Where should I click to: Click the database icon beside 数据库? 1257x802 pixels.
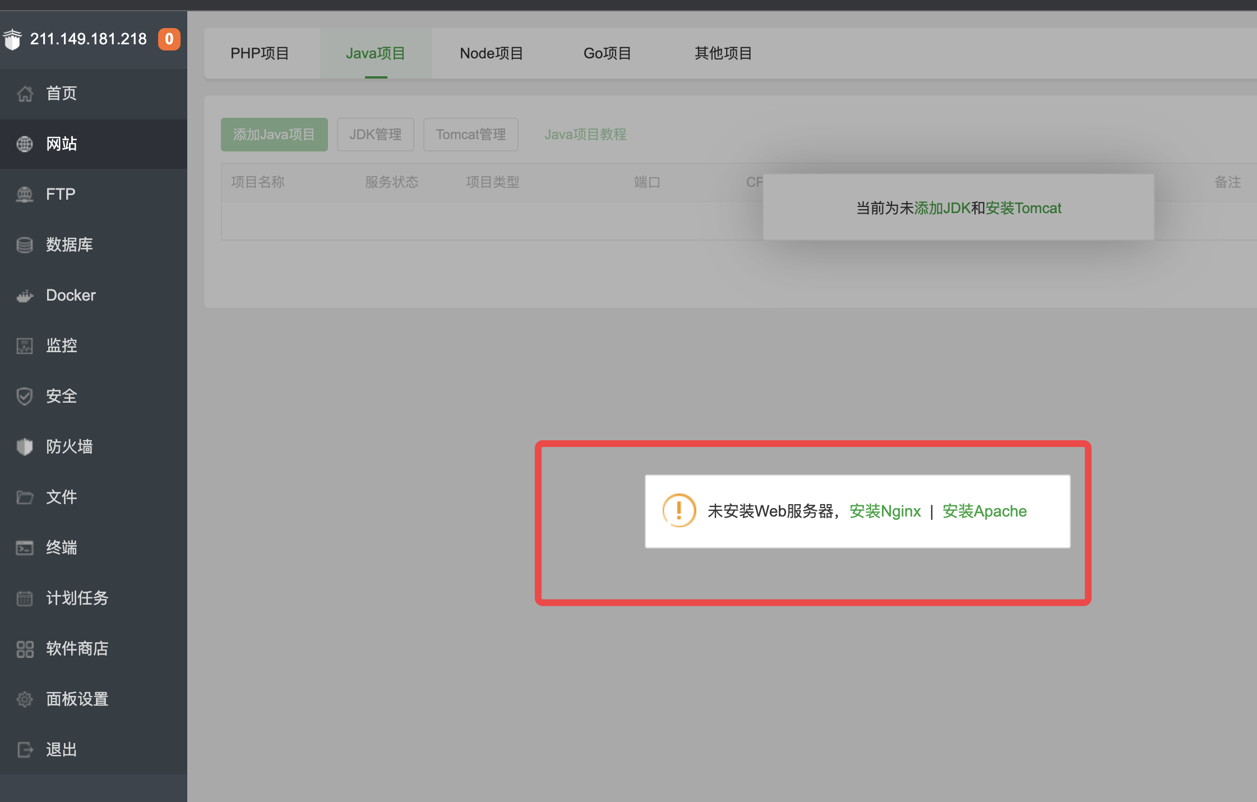(x=25, y=245)
